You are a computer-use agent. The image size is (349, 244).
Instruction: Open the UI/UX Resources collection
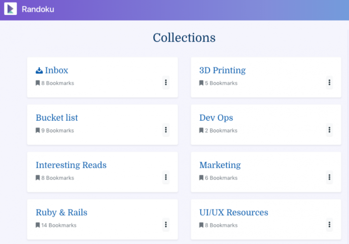(234, 212)
